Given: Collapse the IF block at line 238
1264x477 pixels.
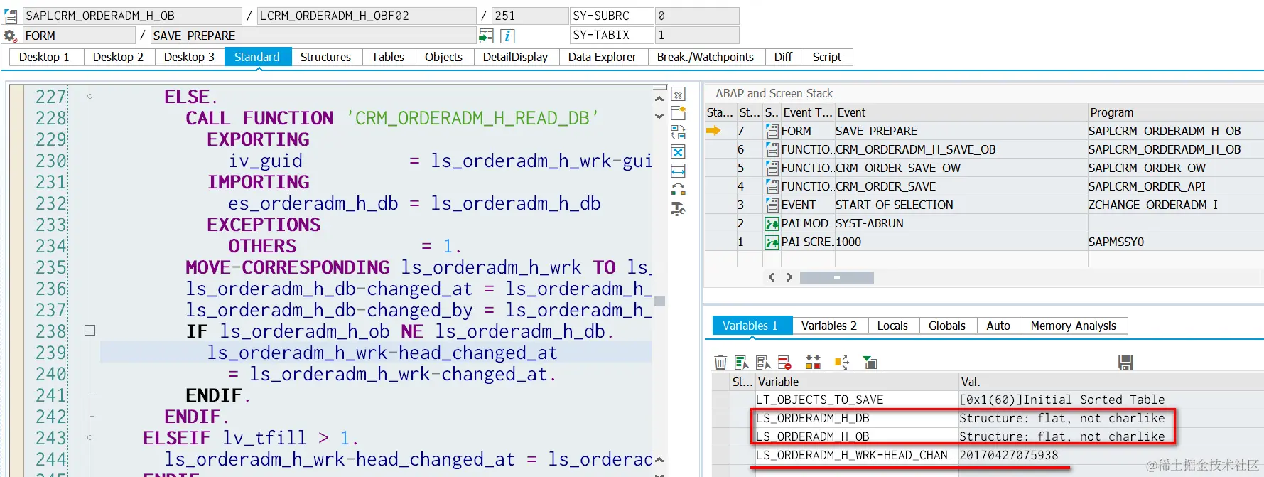Looking at the screenshot, I should (x=90, y=331).
